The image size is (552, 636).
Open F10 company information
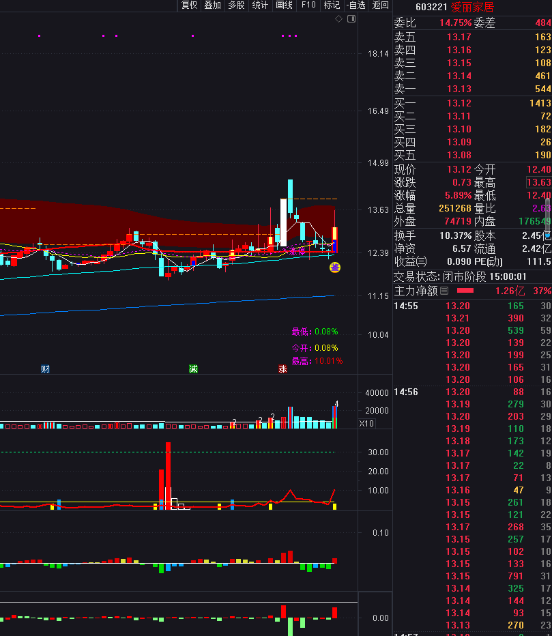[x=308, y=5]
